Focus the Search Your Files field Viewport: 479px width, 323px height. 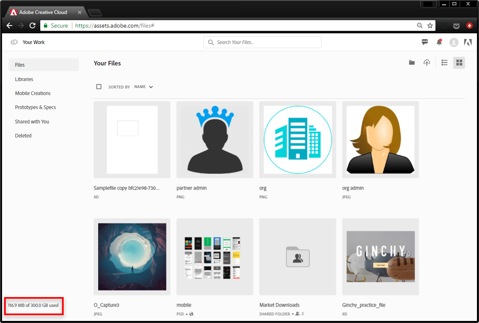tap(263, 42)
